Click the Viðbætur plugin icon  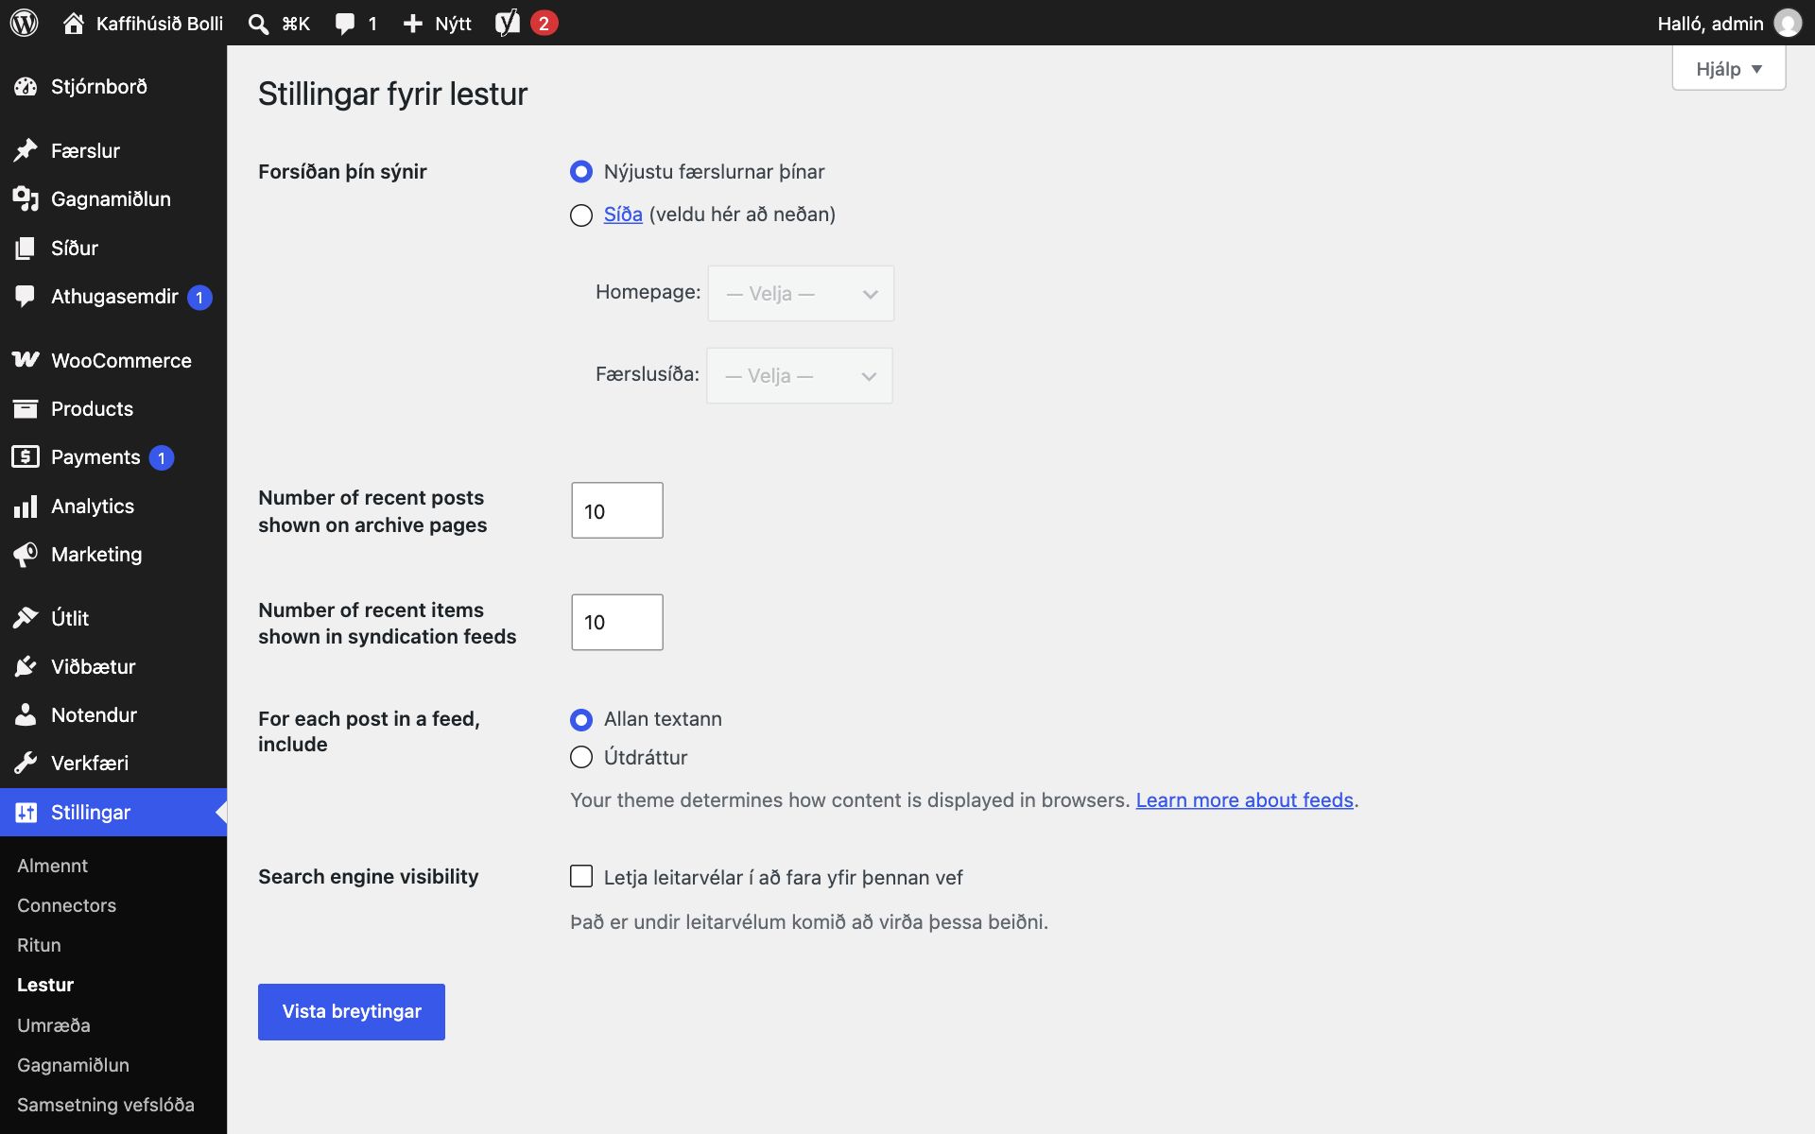tap(26, 666)
